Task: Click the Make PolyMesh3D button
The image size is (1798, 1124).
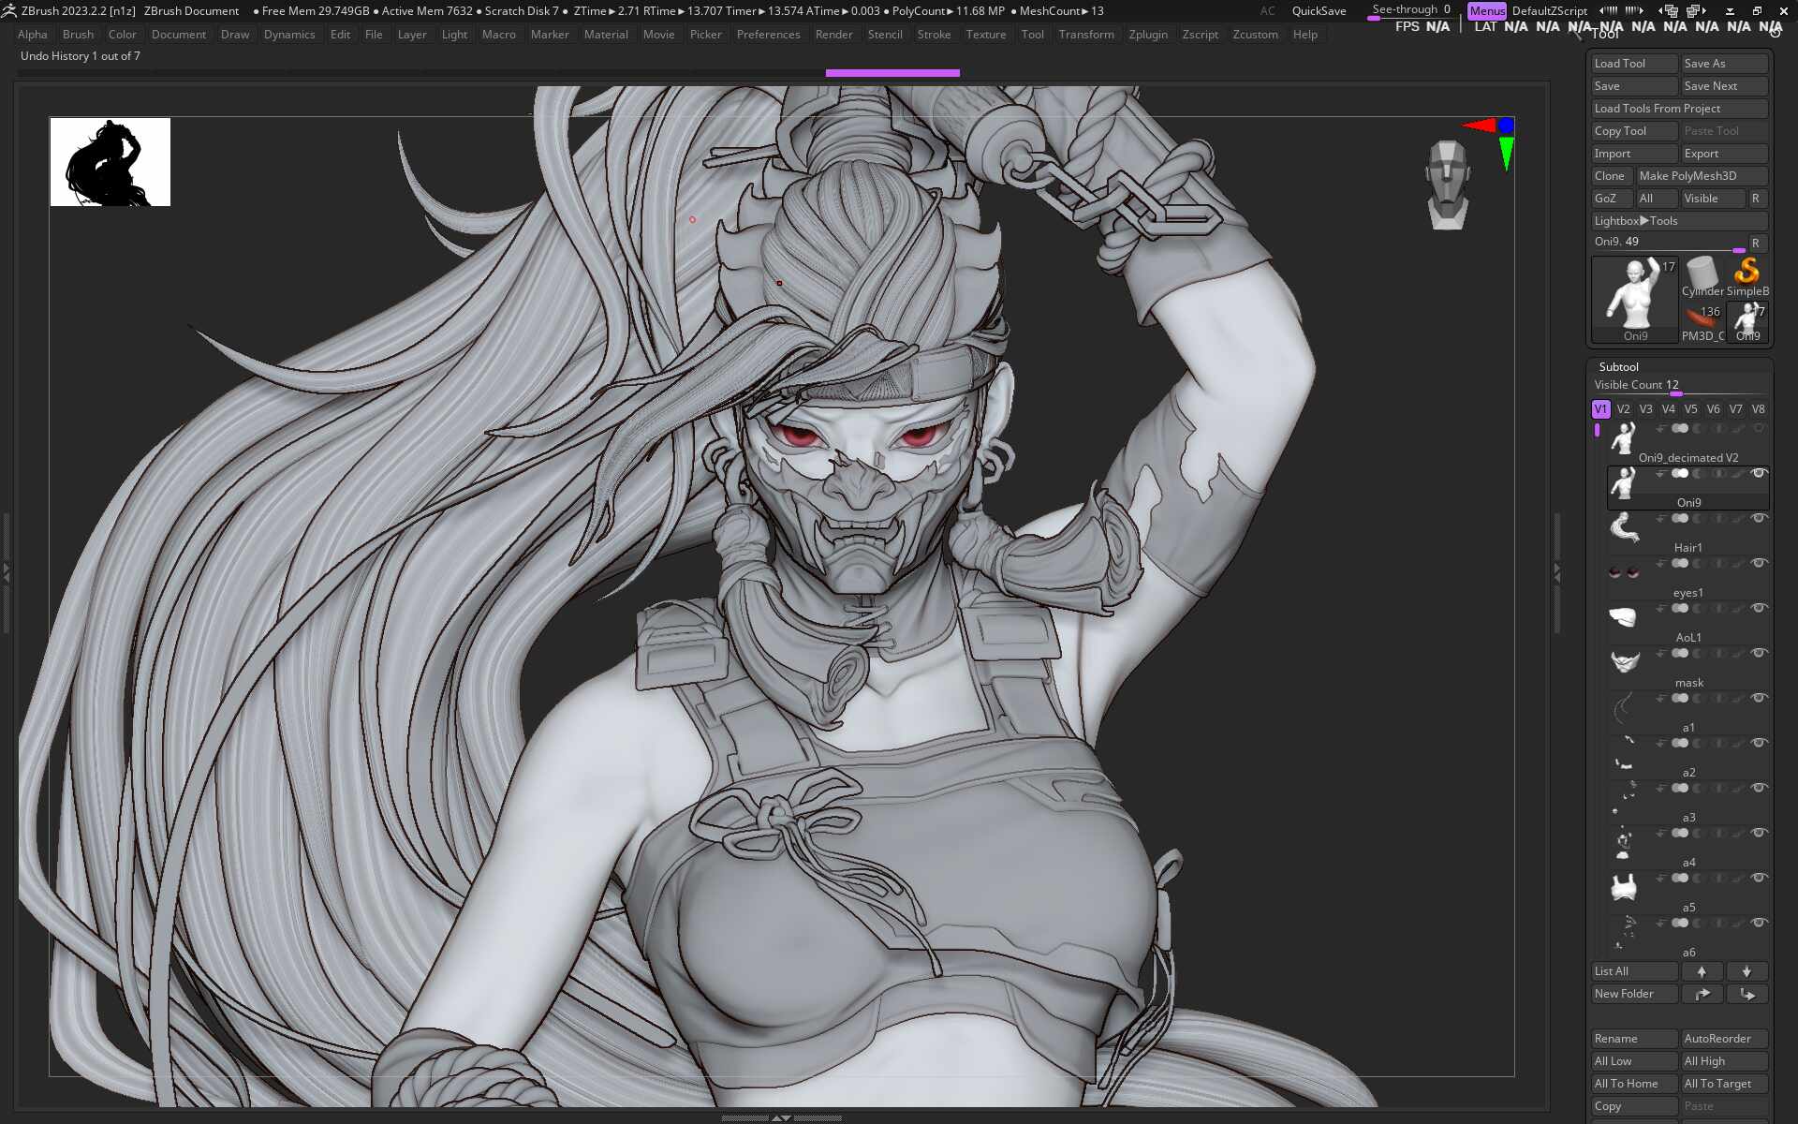Action: [1687, 176]
